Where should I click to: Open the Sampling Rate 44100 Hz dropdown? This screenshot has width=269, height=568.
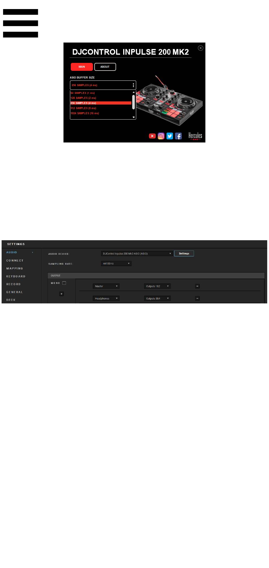(116, 263)
